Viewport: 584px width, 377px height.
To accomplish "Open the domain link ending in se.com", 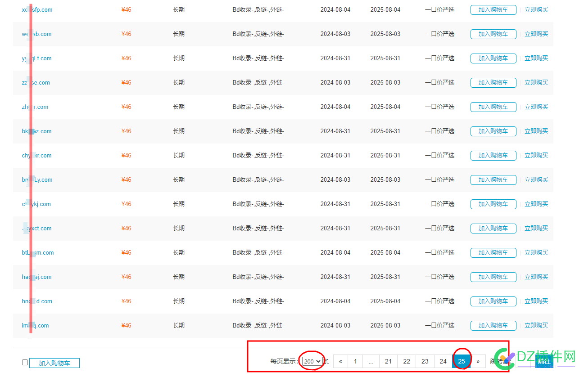I will [36, 83].
